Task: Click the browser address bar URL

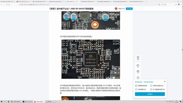Action: [x=36, y=5]
